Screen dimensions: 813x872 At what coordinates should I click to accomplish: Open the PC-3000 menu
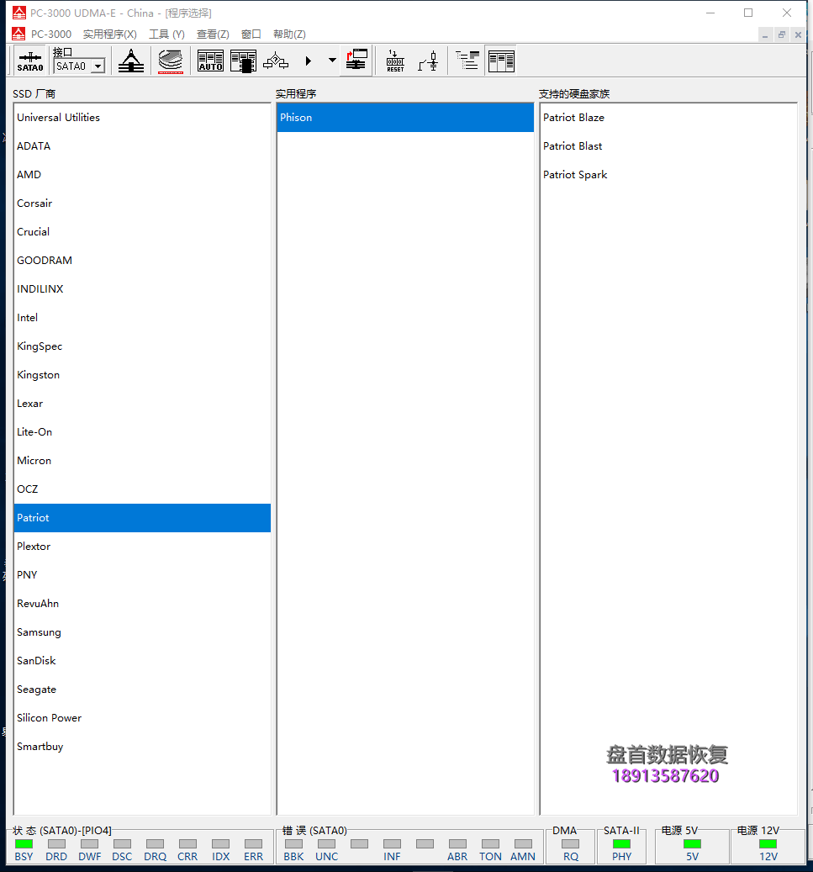click(x=51, y=34)
